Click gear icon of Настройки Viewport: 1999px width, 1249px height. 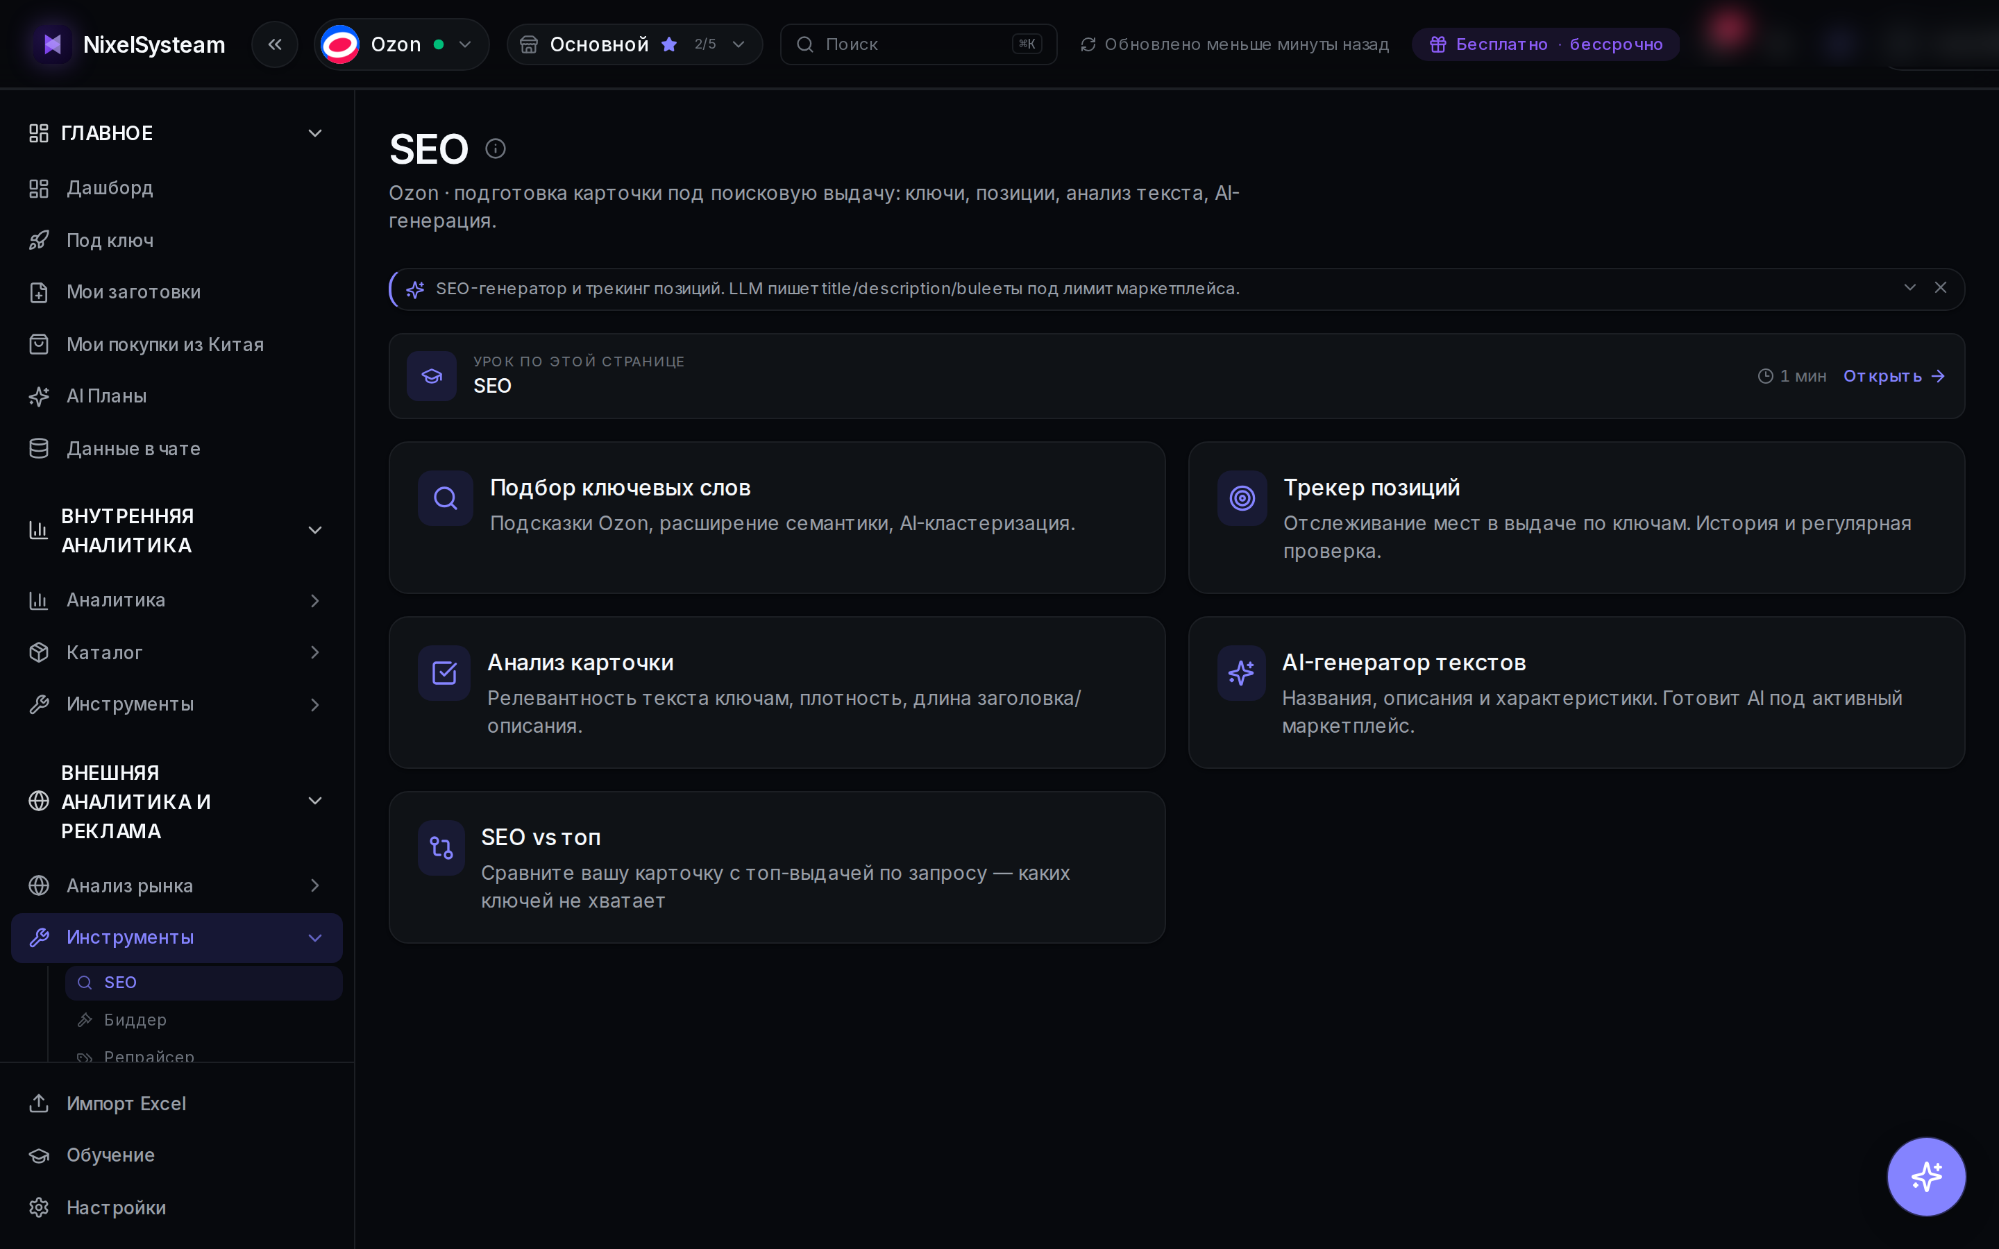pos(39,1207)
